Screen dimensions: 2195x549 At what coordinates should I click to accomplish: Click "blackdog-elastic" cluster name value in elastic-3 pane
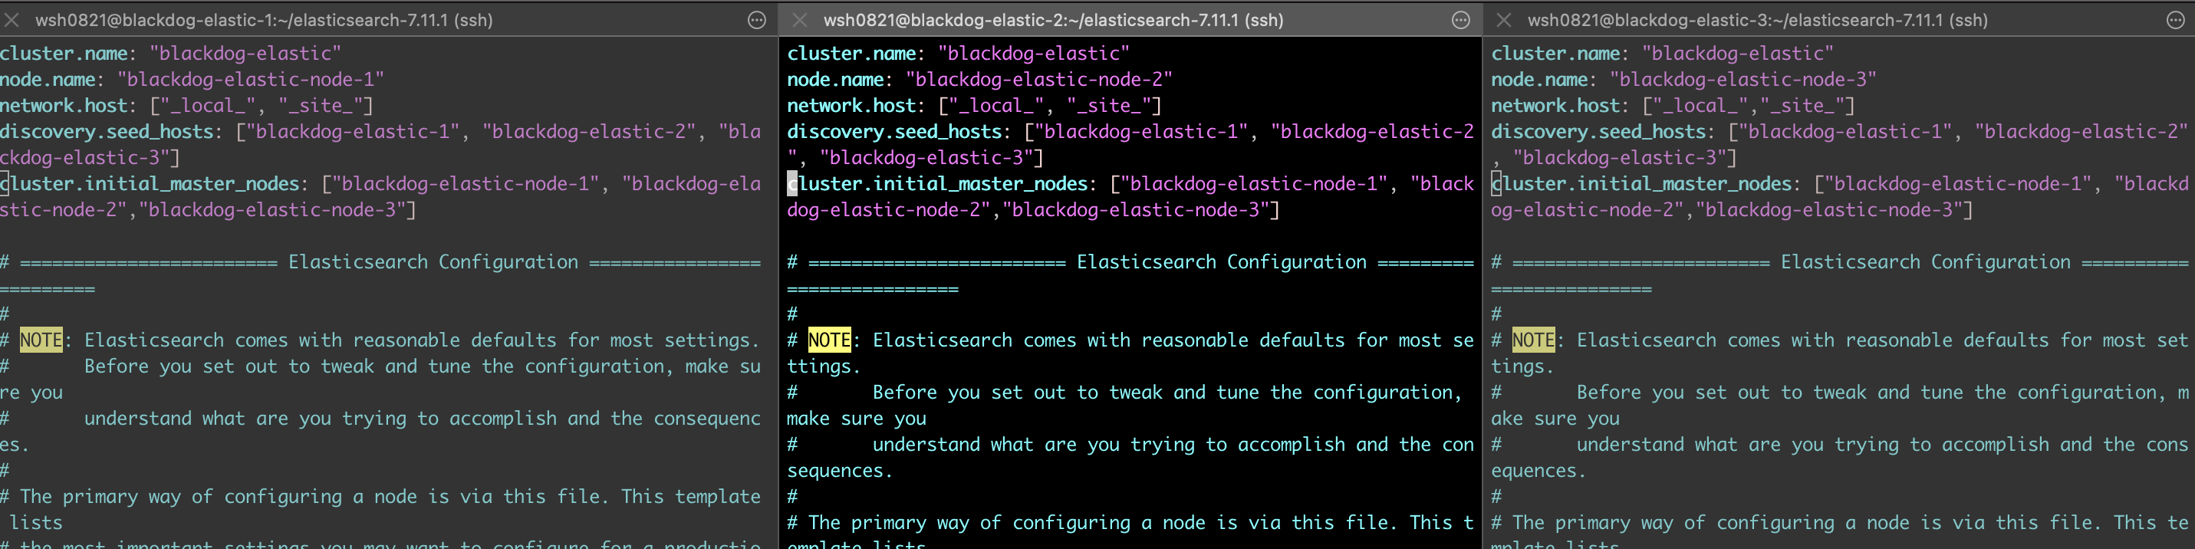(x=1737, y=54)
